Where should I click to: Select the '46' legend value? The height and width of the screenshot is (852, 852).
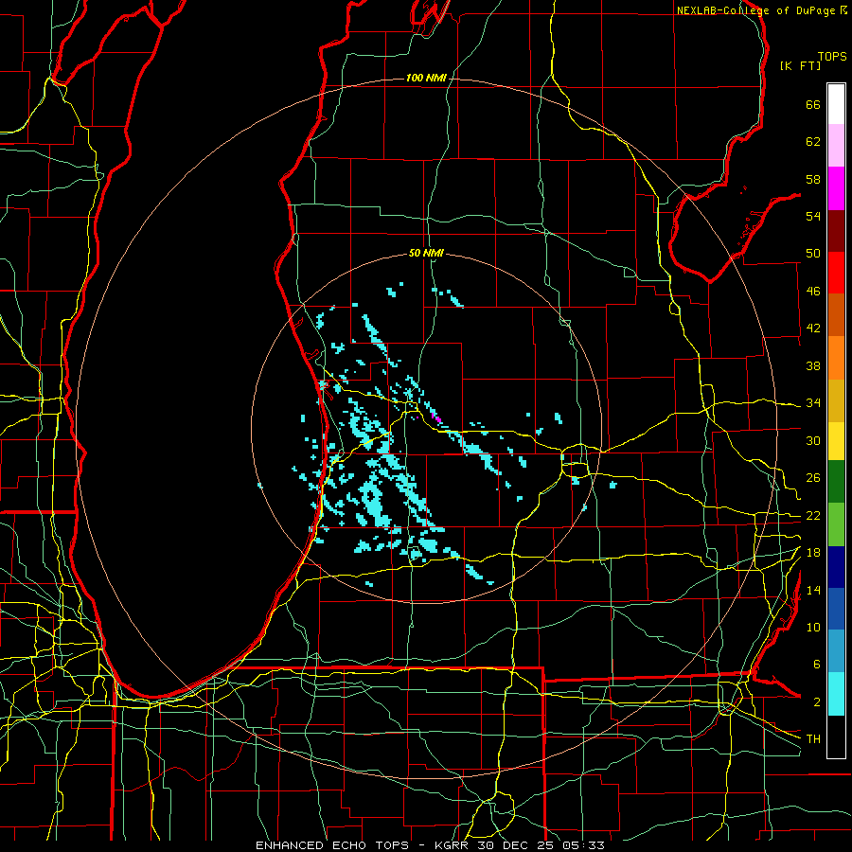[x=813, y=292]
